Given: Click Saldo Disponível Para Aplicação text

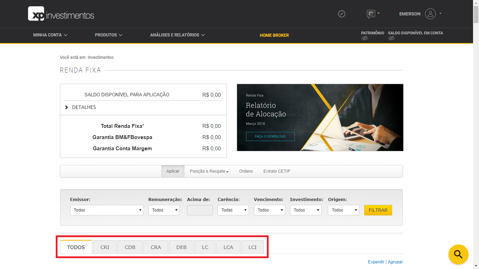Looking at the screenshot, I should 127,95.
